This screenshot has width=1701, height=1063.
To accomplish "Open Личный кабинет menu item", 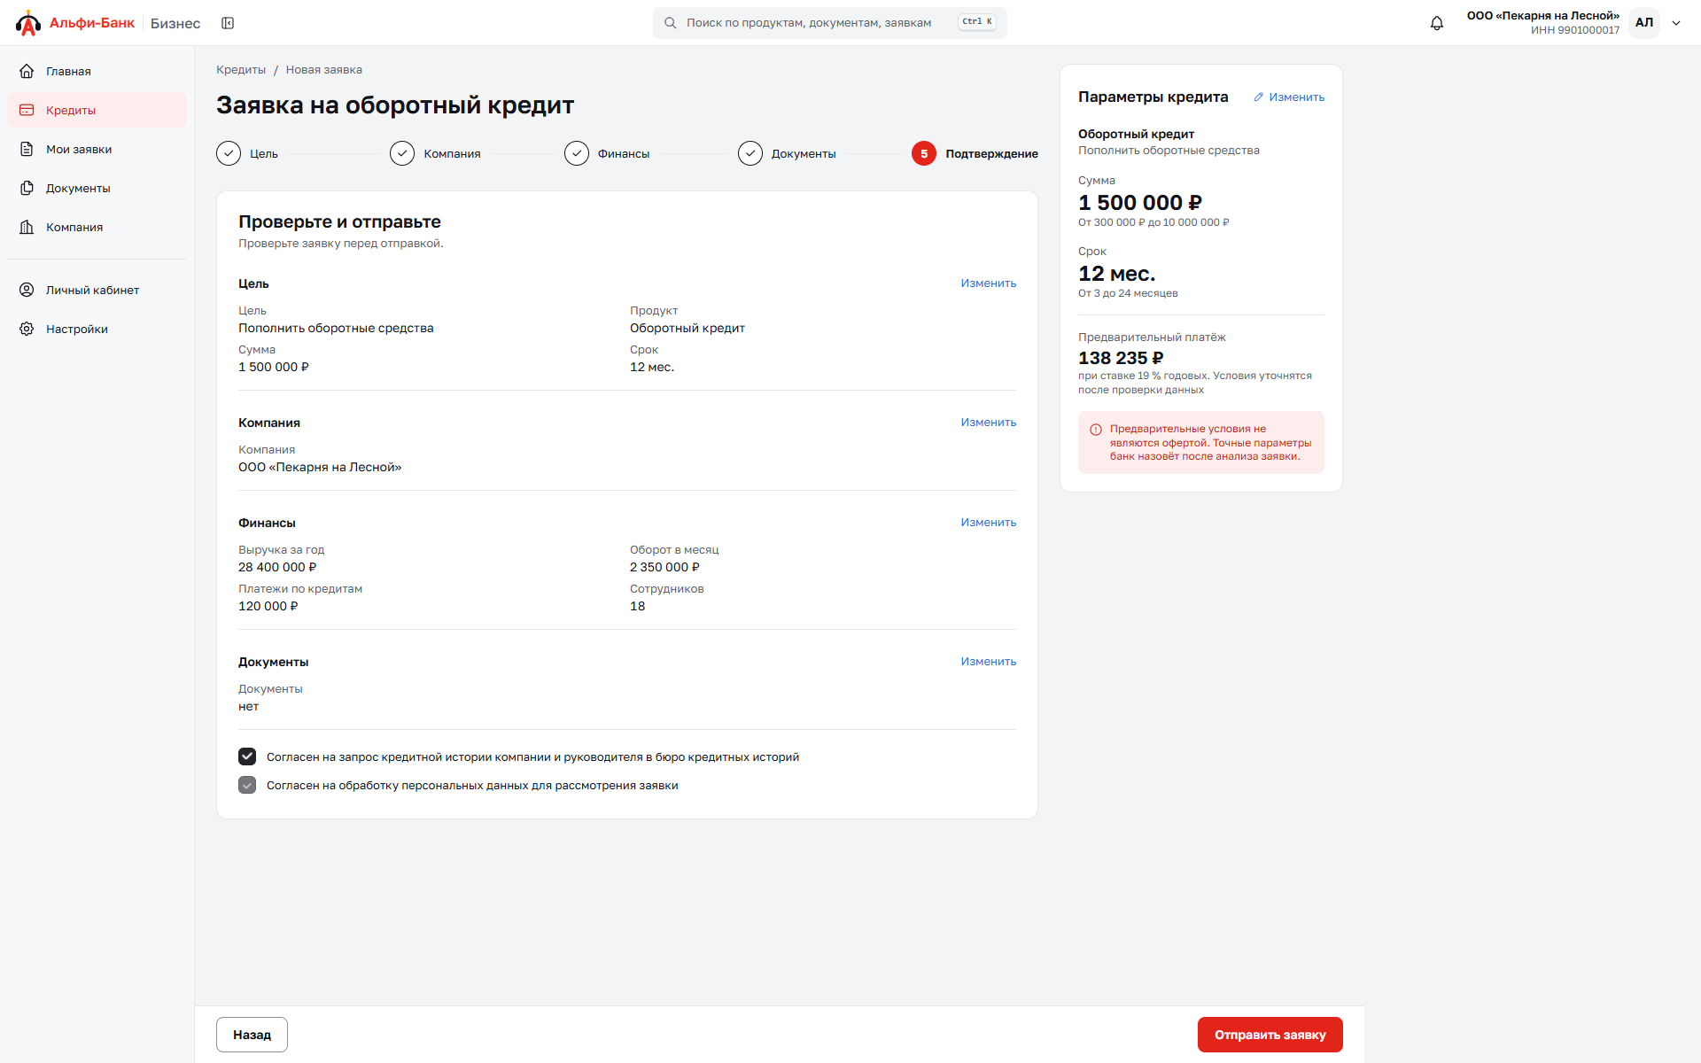I will tap(97, 290).
